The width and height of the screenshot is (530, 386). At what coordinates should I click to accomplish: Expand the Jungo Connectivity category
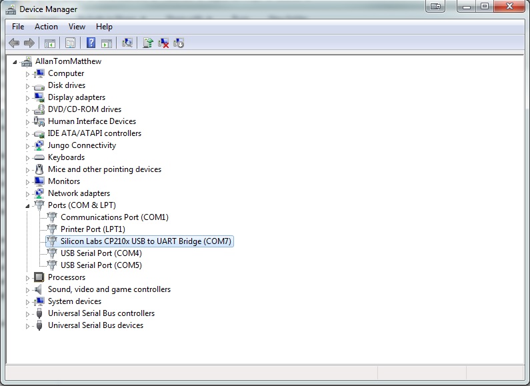point(27,146)
